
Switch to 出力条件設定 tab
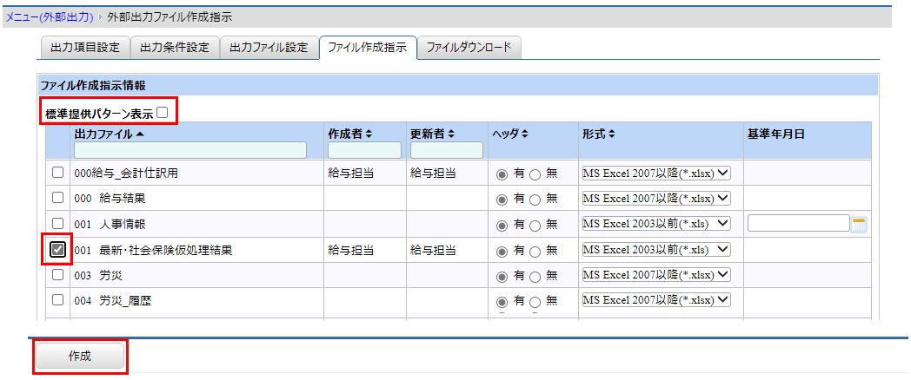click(175, 48)
